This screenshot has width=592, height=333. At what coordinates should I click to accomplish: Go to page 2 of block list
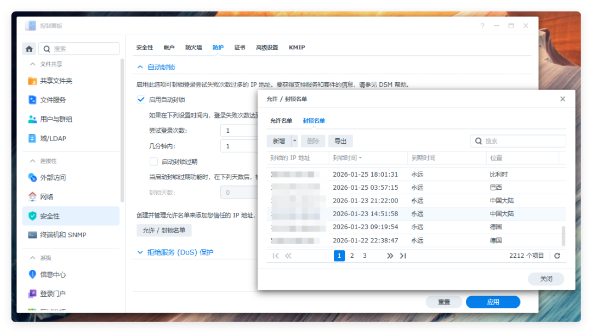pyautogui.click(x=352, y=256)
